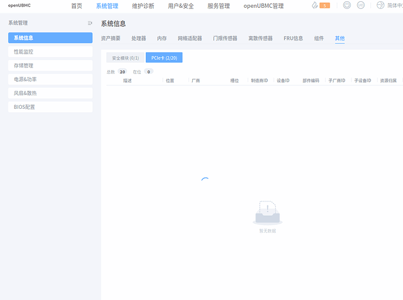Open the 用户&安全 top menu
The image size is (403, 300).
pos(181,6)
